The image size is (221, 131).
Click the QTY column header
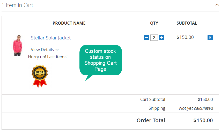154,23
